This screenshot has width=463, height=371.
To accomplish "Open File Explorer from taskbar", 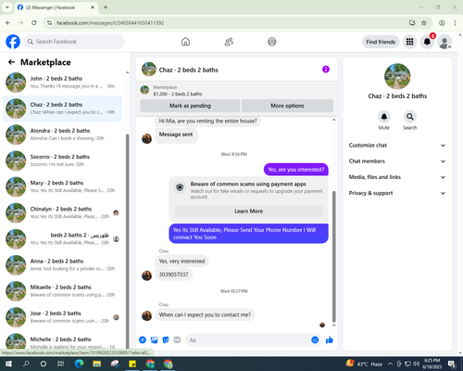I will tap(97, 364).
